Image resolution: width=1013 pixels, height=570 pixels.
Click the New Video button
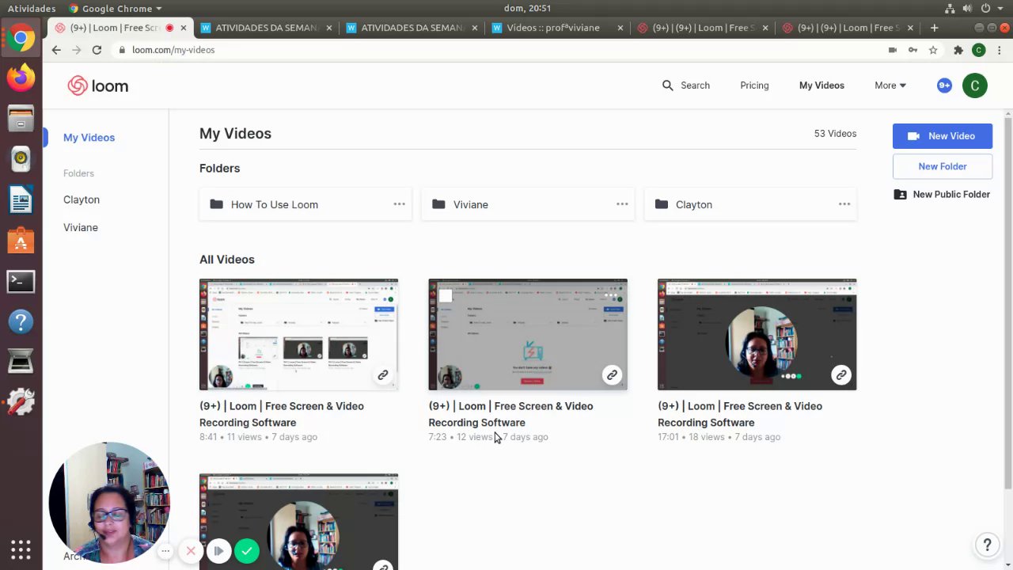(943, 136)
